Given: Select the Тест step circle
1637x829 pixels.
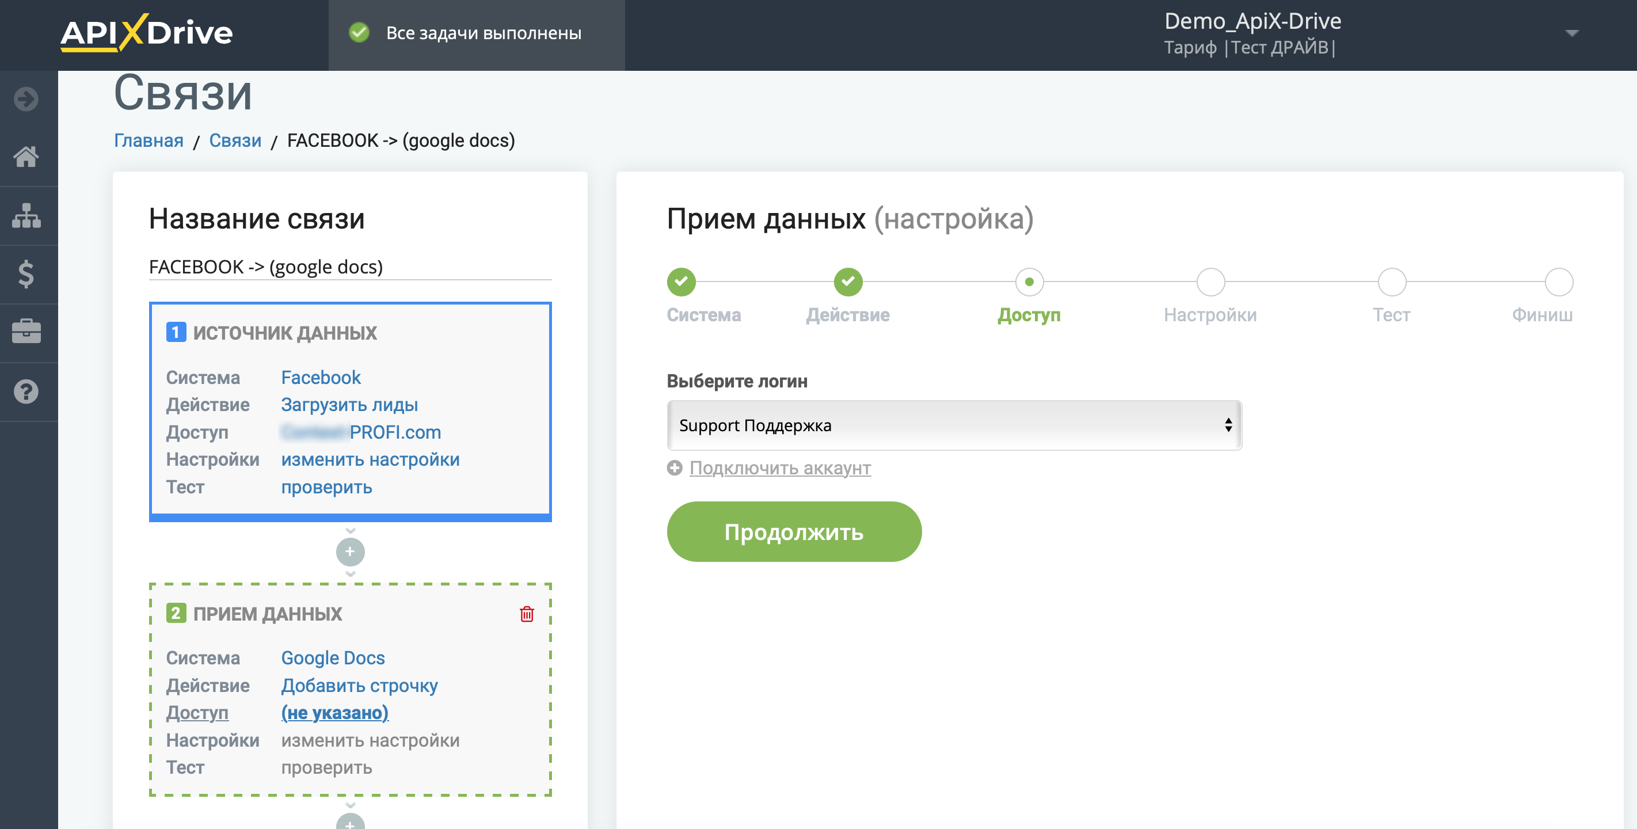Looking at the screenshot, I should tap(1392, 282).
